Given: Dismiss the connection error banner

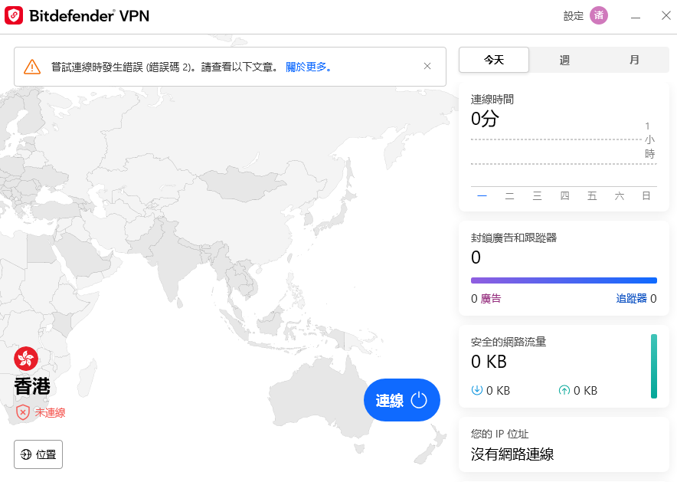Looking at the screenshot, I should point(427,66).
